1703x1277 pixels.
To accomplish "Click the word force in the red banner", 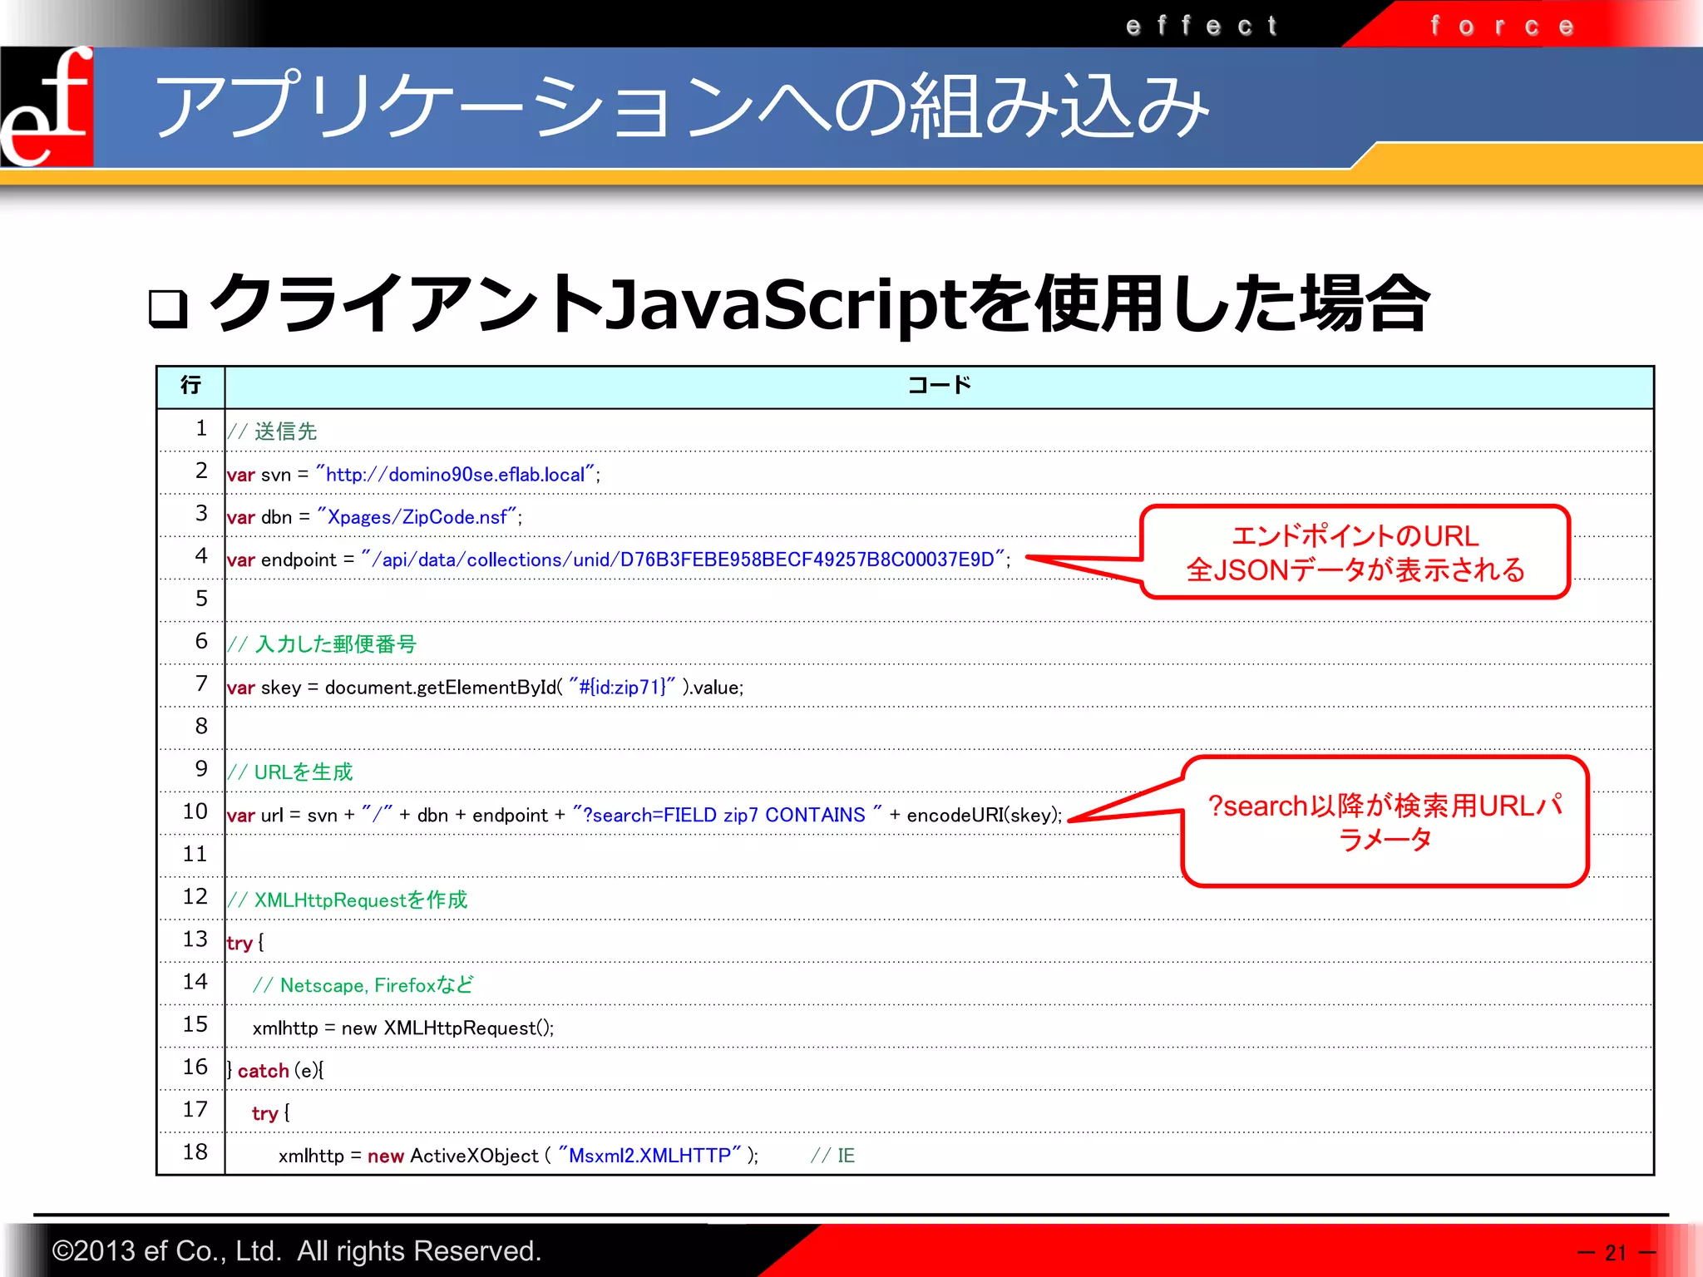I will coord(1503,27).
